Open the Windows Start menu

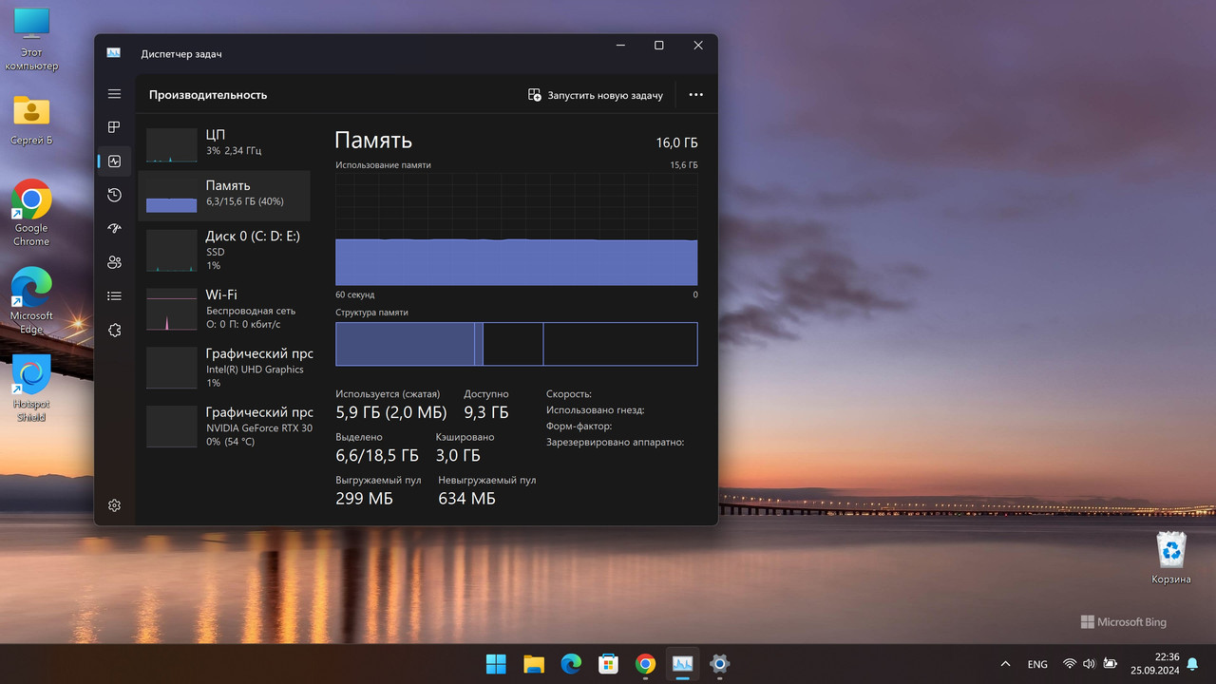coord(496,664)
